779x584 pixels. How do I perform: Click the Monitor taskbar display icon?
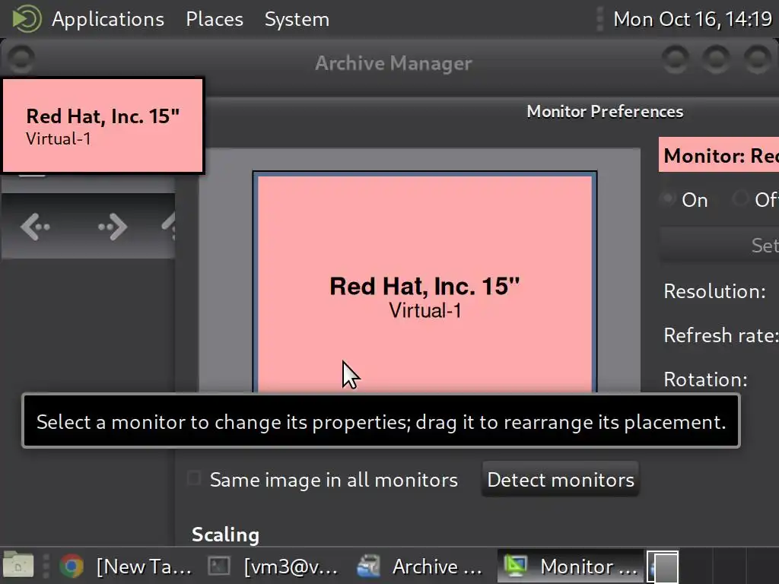click(515, 566)
